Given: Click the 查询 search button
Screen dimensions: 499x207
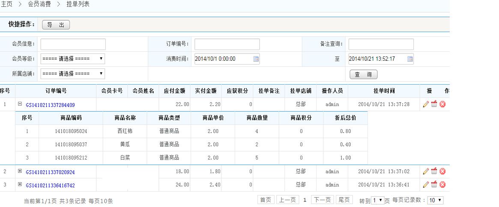Looking at the screenshot, I should coord(364,75).
